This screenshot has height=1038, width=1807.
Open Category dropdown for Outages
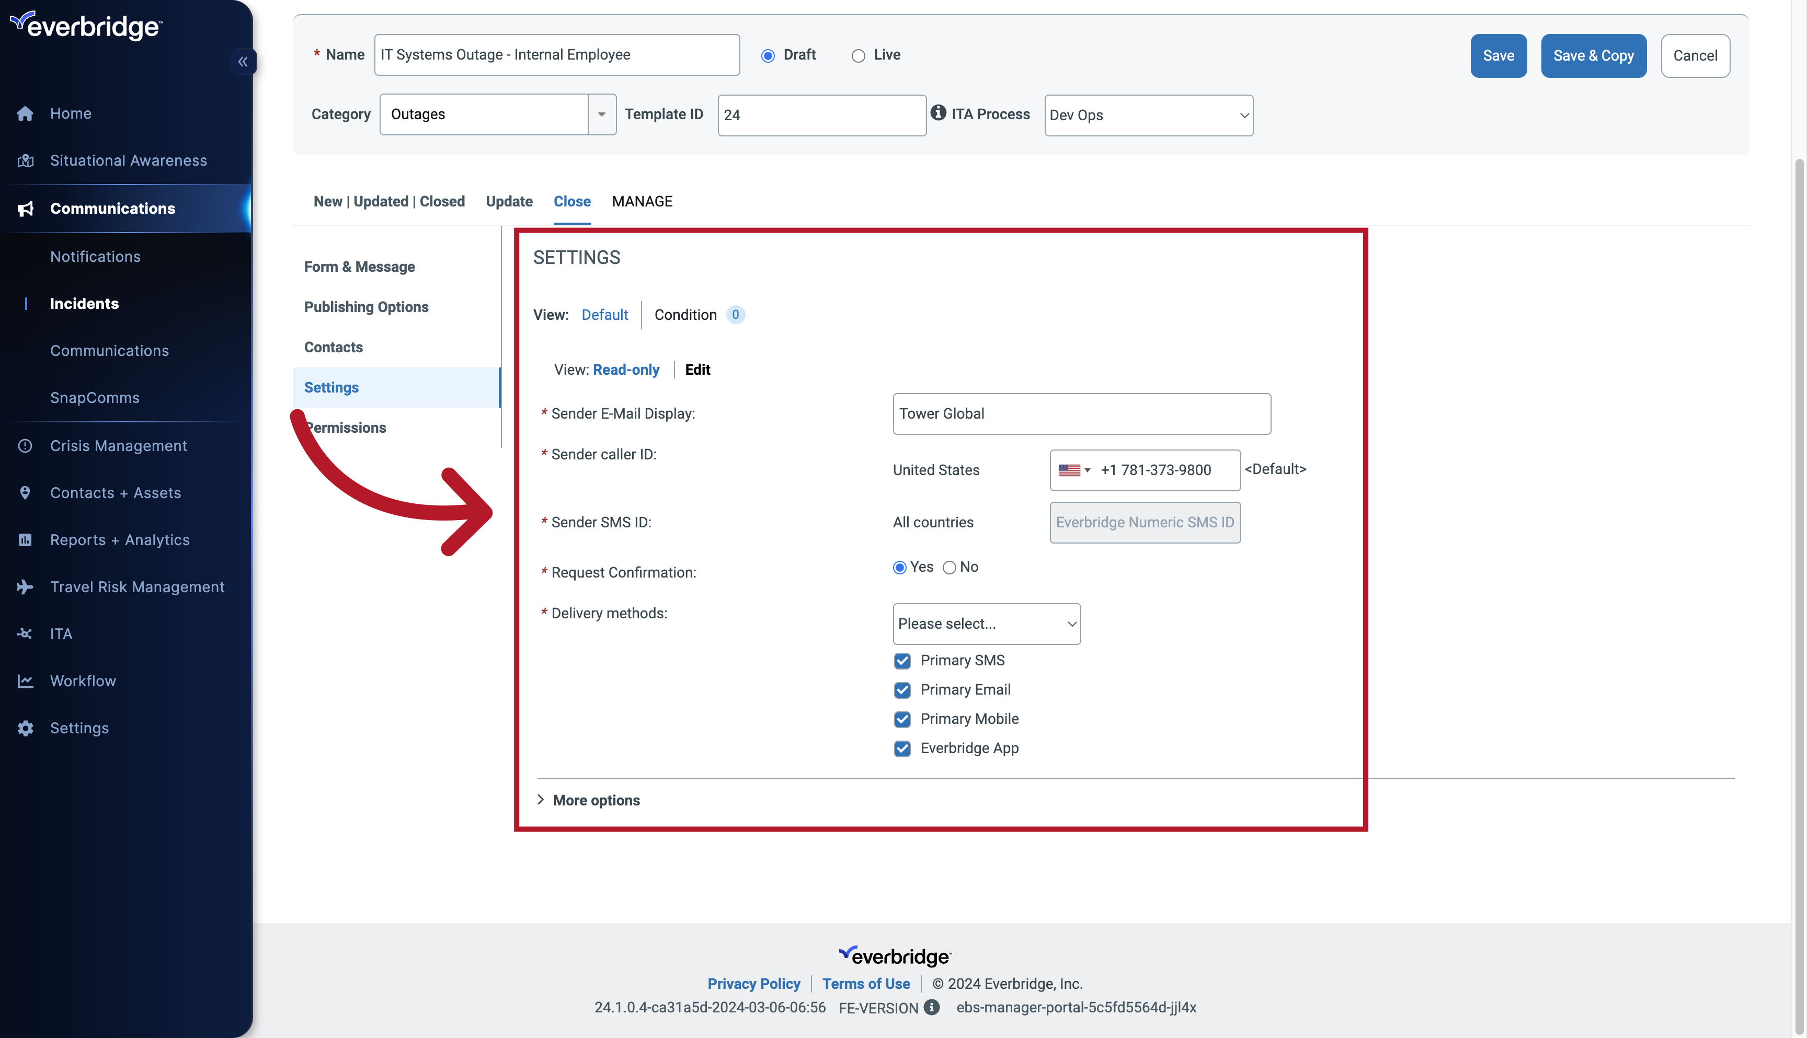tap(602, 114)
